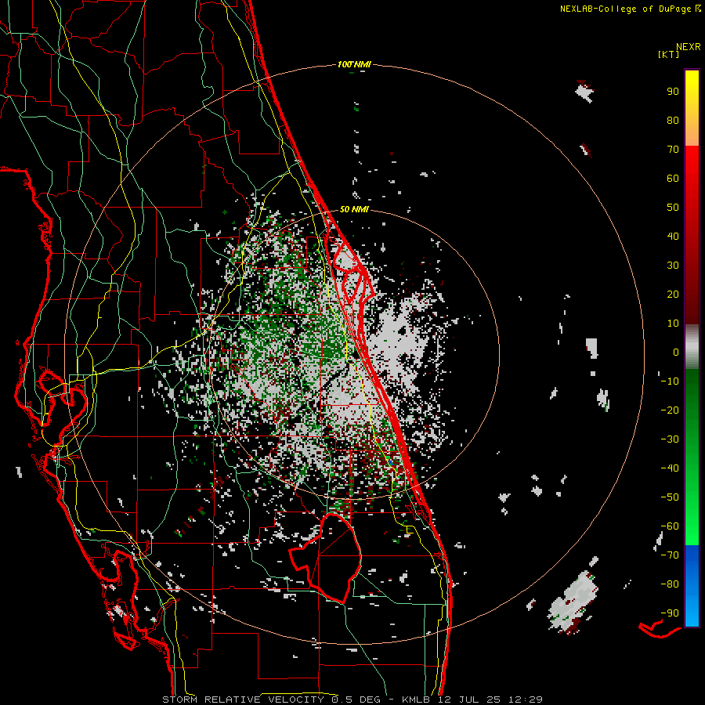Click the 20 value on the velocity scale
Screen dimensions: 705x705
click(673, 295)
